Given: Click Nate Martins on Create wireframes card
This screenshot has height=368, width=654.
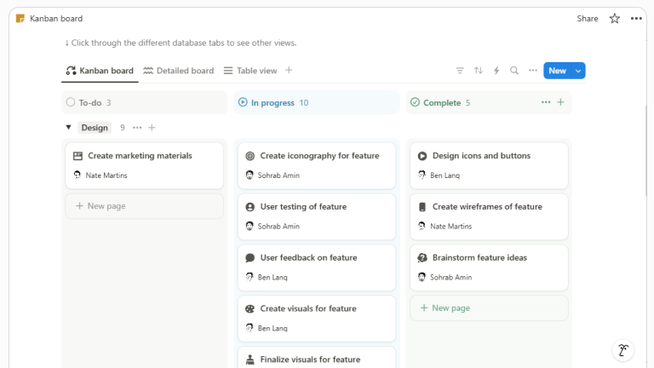Looking at the screenshot, I should pos(450,226).
